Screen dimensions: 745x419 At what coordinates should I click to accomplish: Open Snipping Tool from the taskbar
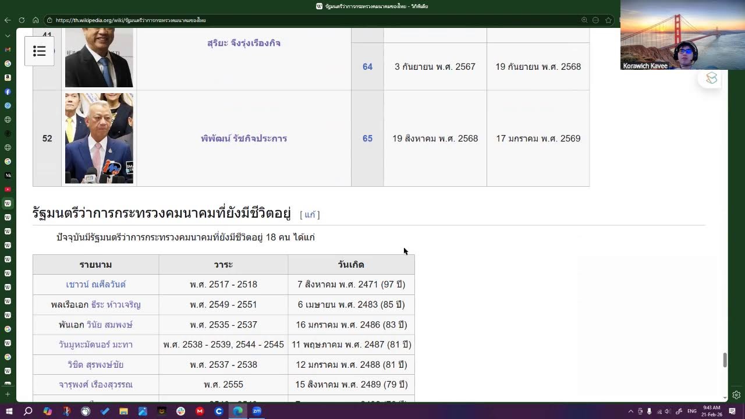pos(66,411)
